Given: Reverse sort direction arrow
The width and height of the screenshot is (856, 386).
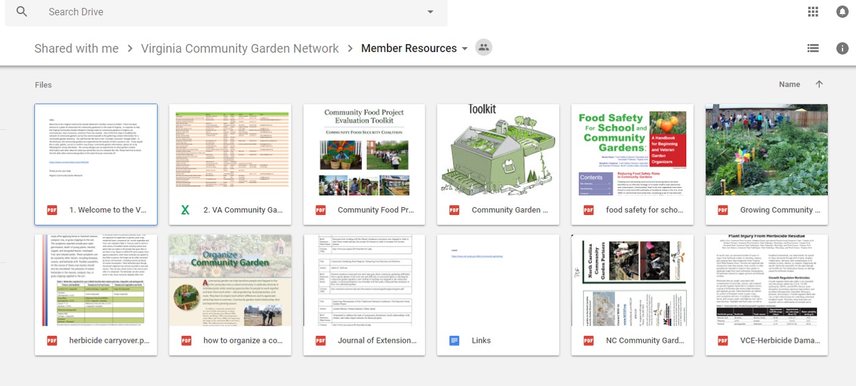Looking at the screenshot, I should (819, 84).
